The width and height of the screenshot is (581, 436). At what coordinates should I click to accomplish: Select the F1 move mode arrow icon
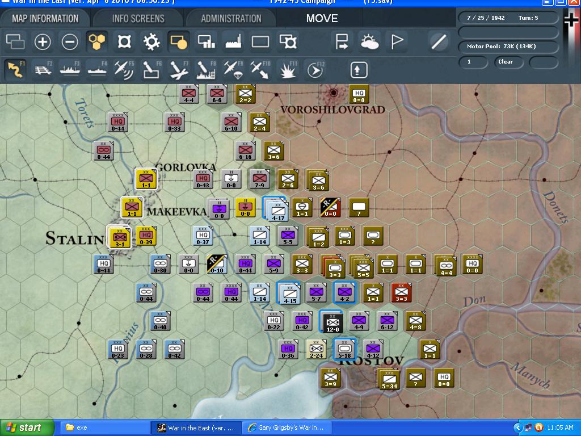[x=15, y=70]
